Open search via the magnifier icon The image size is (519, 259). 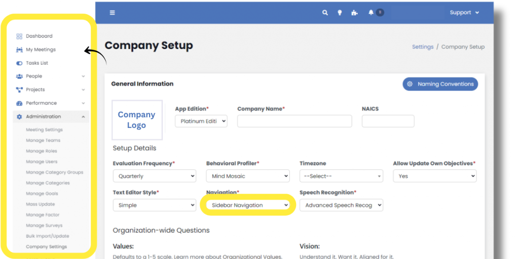click(325, 13)
